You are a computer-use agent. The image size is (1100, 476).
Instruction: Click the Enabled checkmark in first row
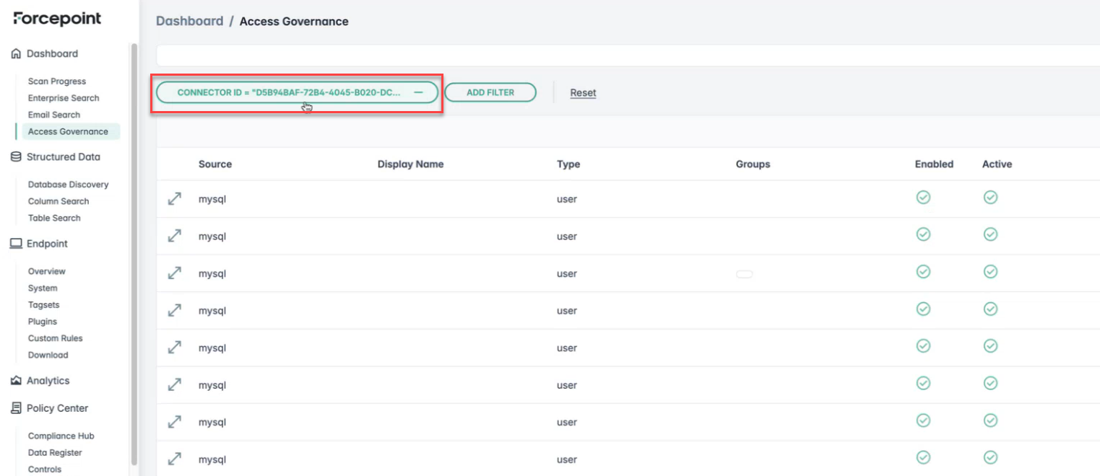coord(923,198)
